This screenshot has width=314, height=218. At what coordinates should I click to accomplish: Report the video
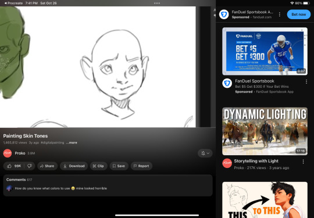click(x=141, y=166)
